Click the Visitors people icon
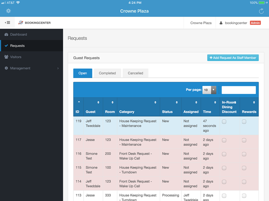 [6, 57]
